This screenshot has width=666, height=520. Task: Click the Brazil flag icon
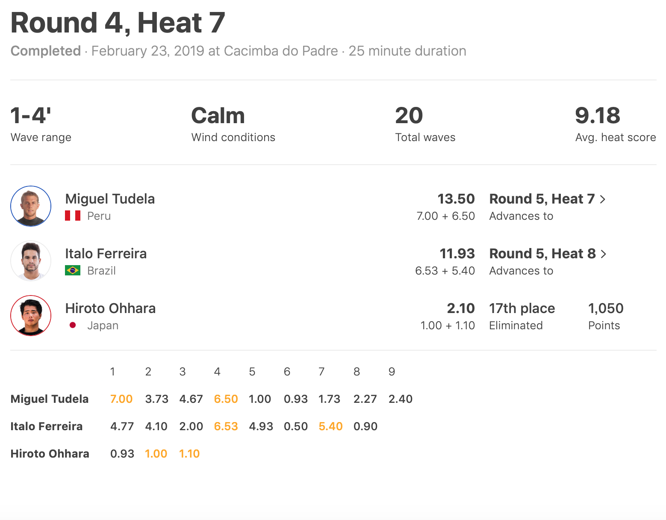(x=73, y=270)
